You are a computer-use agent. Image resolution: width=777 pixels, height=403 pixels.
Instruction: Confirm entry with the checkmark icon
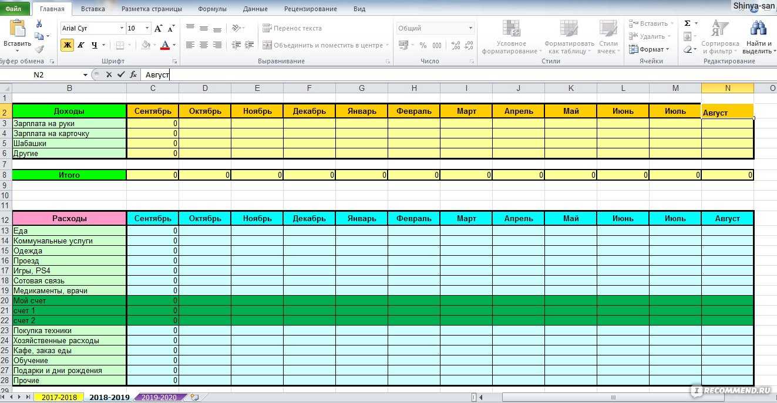pos(121,74)
